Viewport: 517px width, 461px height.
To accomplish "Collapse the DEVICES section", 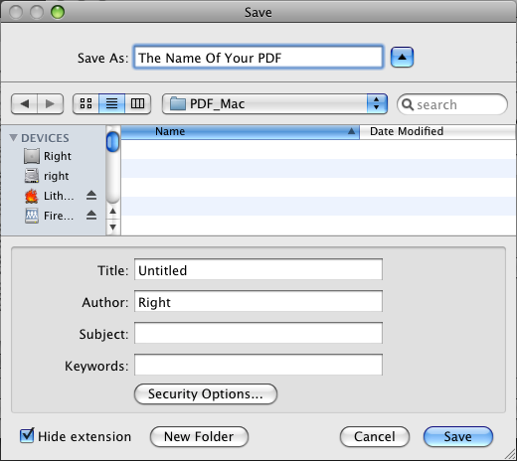I will pos(13,137).
